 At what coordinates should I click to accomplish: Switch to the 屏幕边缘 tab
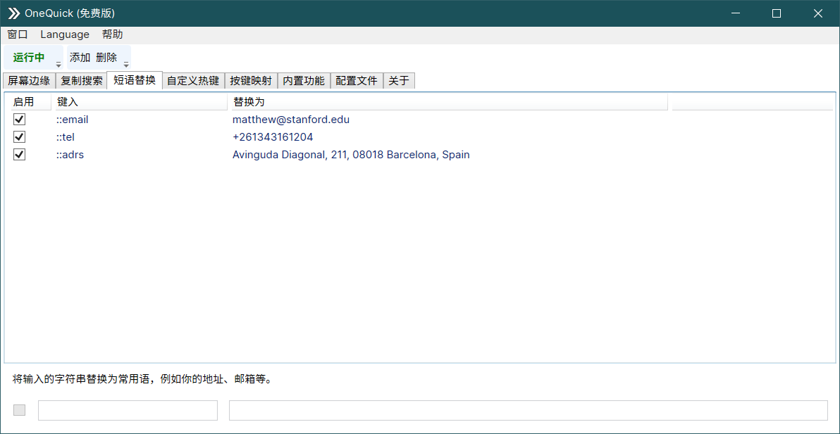29,80
